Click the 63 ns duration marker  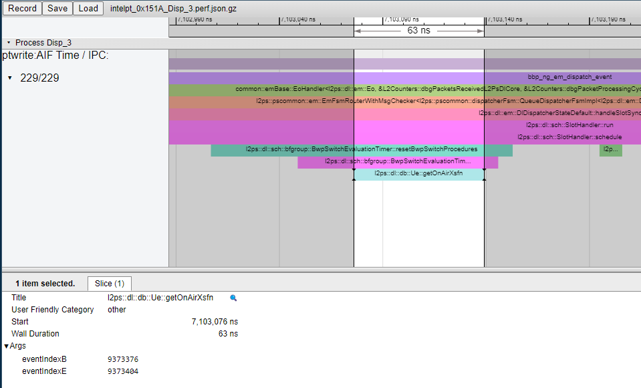418,30
